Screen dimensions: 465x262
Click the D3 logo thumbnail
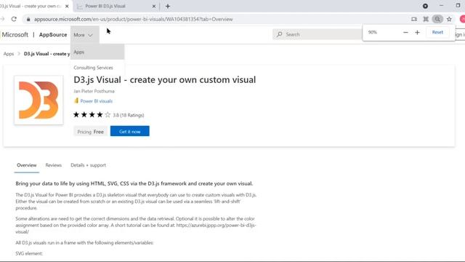tap(39, 100)
